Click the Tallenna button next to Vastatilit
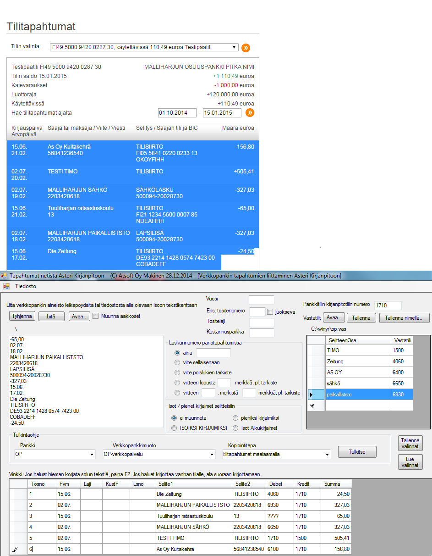432x556 pixels. (361, 318)
